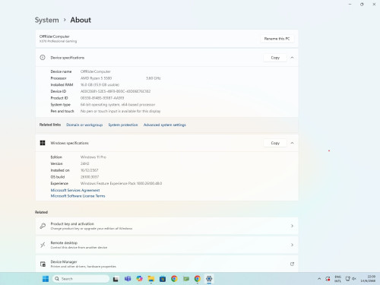Open Microsoft Store from taskbar
This screenshot has width=380, height=285.
pyautogui.click(x=163, y=279)
